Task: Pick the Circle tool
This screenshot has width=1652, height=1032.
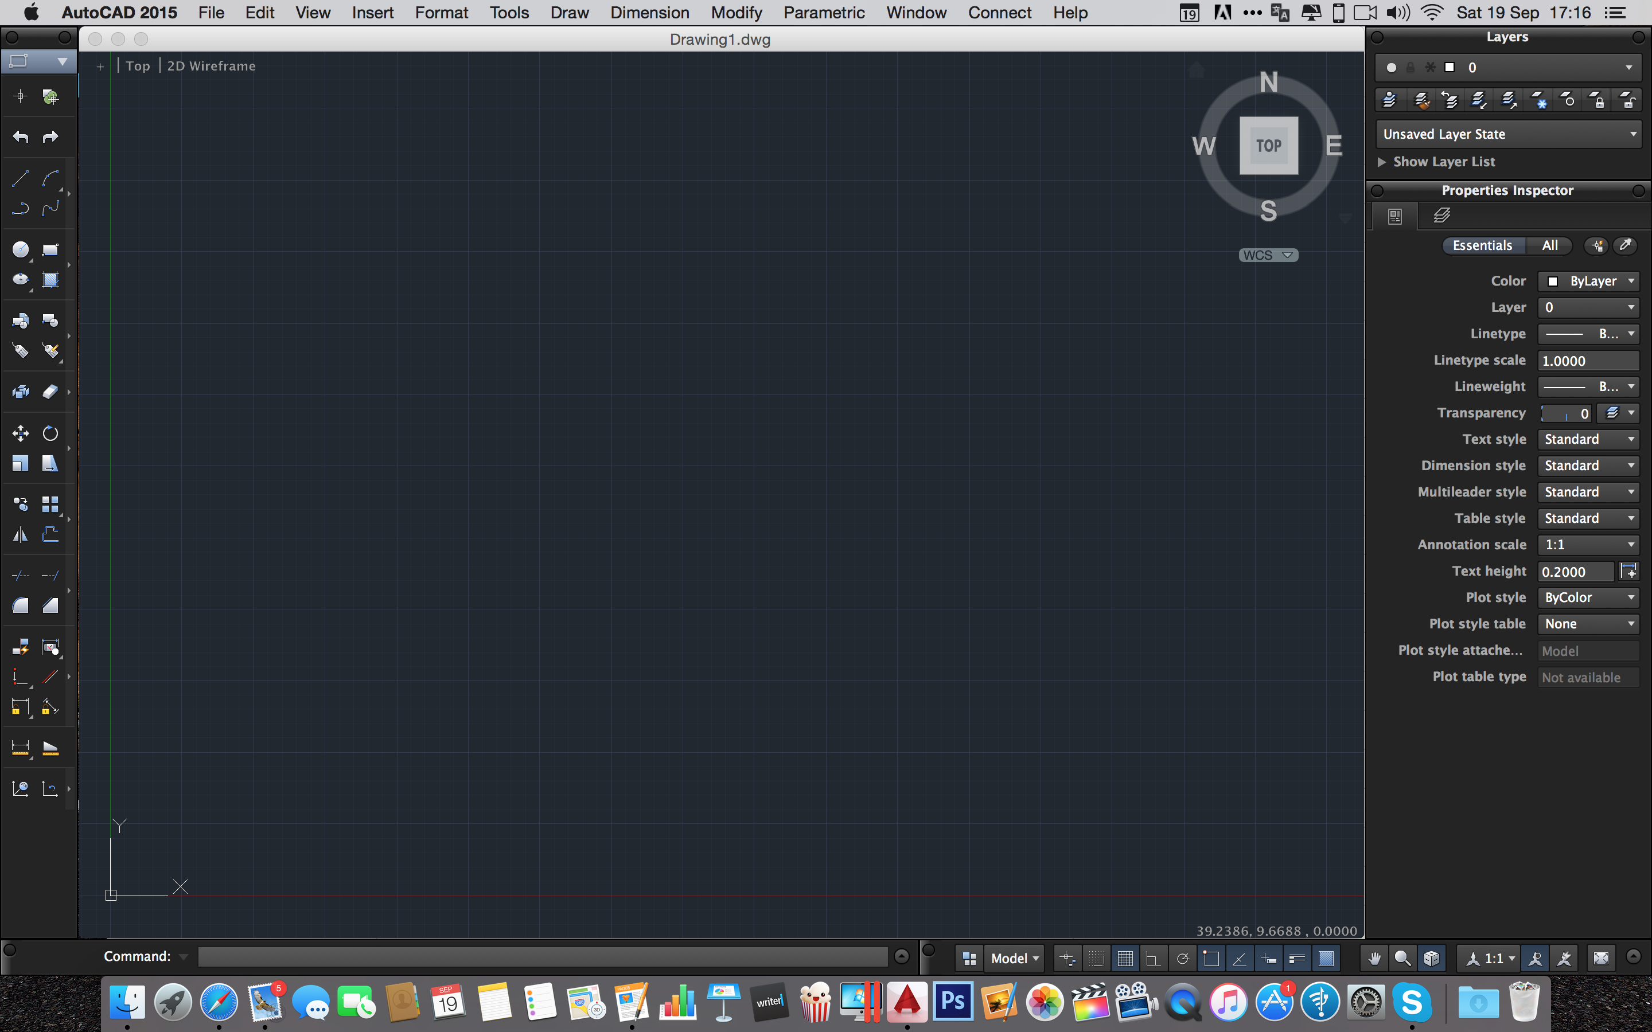Action: (21, 250)
